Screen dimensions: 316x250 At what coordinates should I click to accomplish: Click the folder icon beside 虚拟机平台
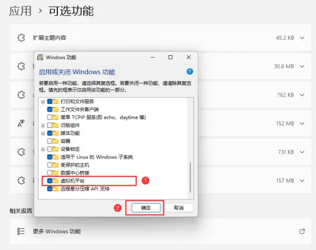tap(56, 181)
